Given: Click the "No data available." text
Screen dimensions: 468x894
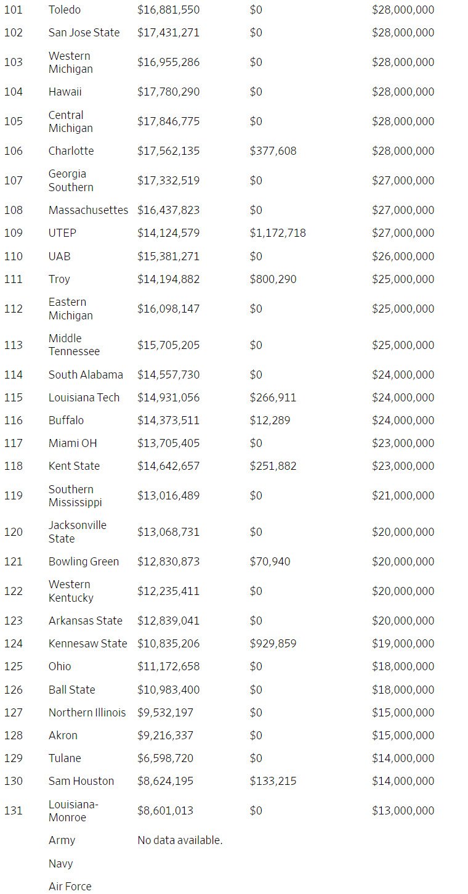Looking at the screenshot, I should point(180,840).
